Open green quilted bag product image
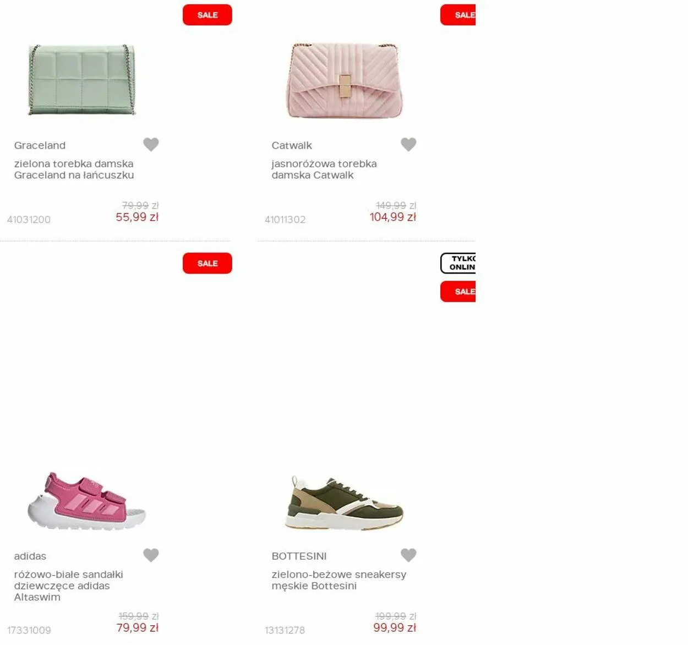This screenshot has height=645, width=688. [82, 80]
